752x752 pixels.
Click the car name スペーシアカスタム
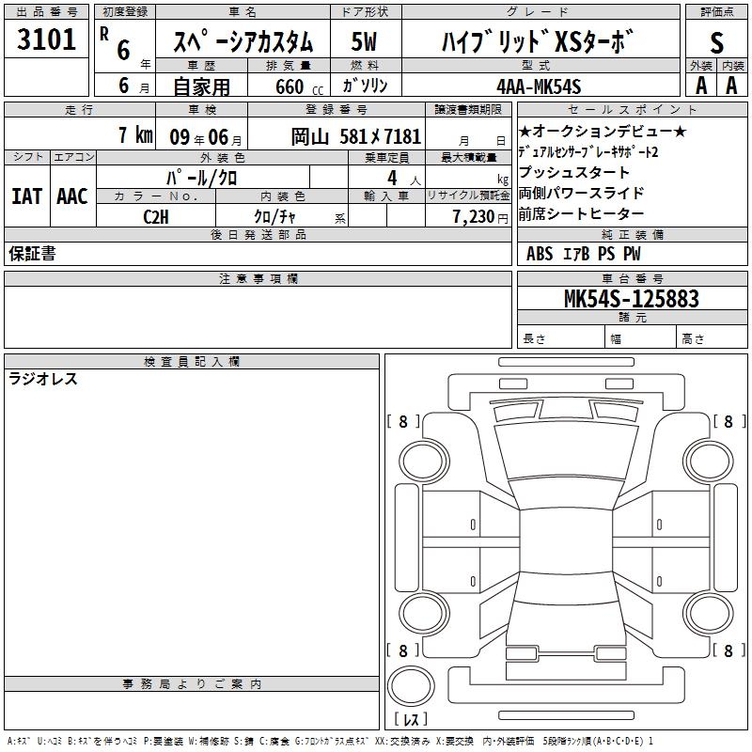pos(243,40)
